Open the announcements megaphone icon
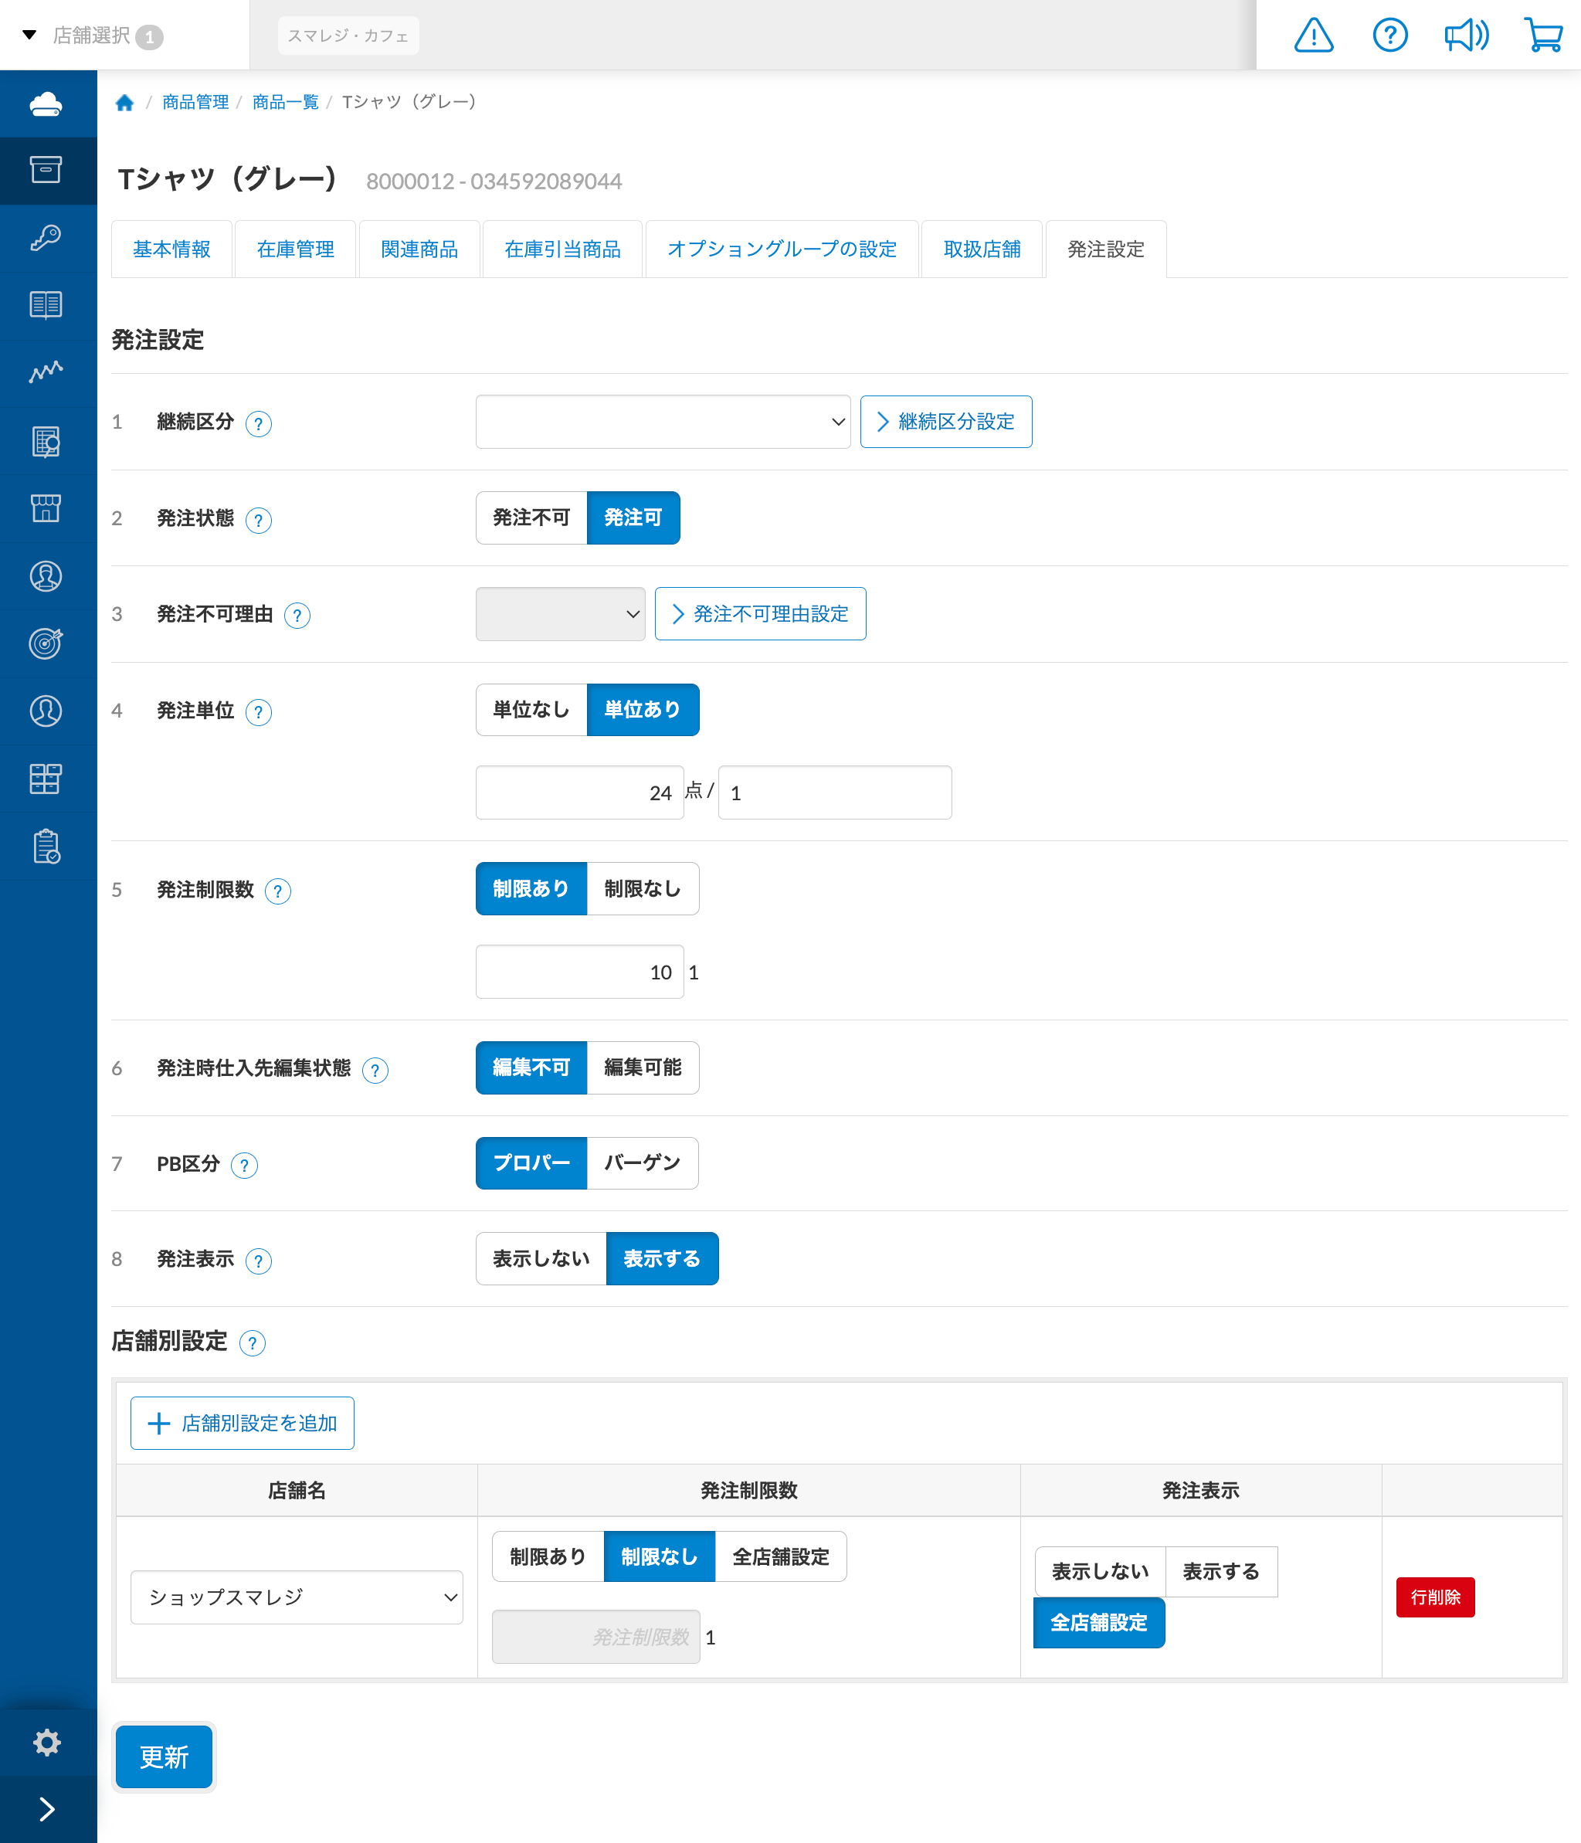 pos(1466,36)
